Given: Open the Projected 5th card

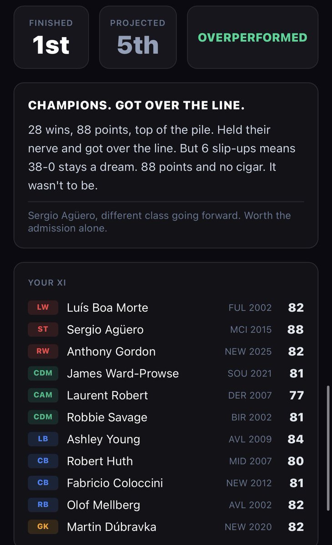Looking at the screenshot, I should pos(138,37).
